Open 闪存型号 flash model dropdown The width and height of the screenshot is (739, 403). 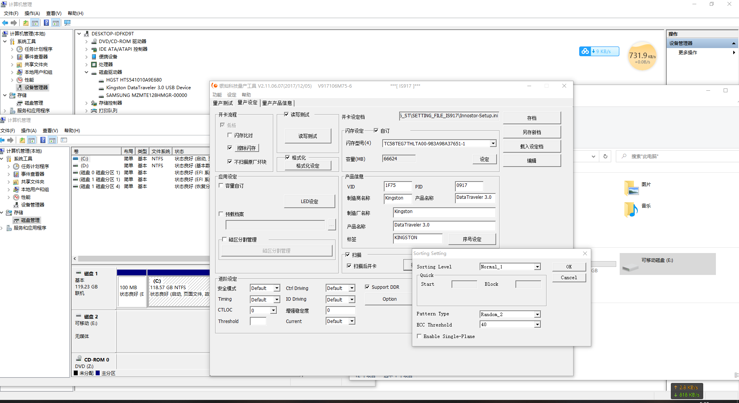pyautogui.click(x=493, y=143)
